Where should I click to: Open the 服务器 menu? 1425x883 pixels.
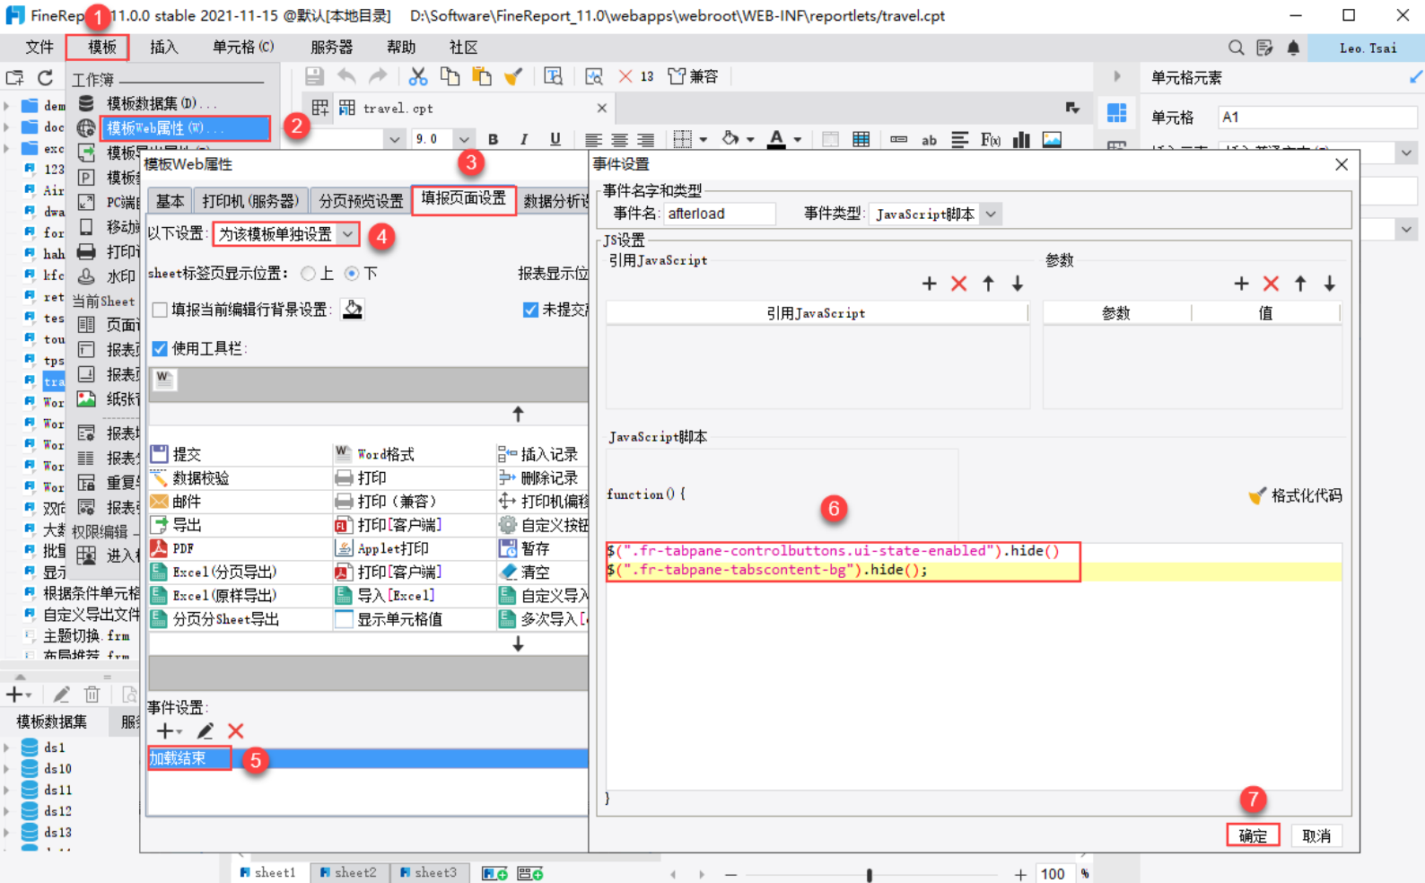tap(332, 48)
